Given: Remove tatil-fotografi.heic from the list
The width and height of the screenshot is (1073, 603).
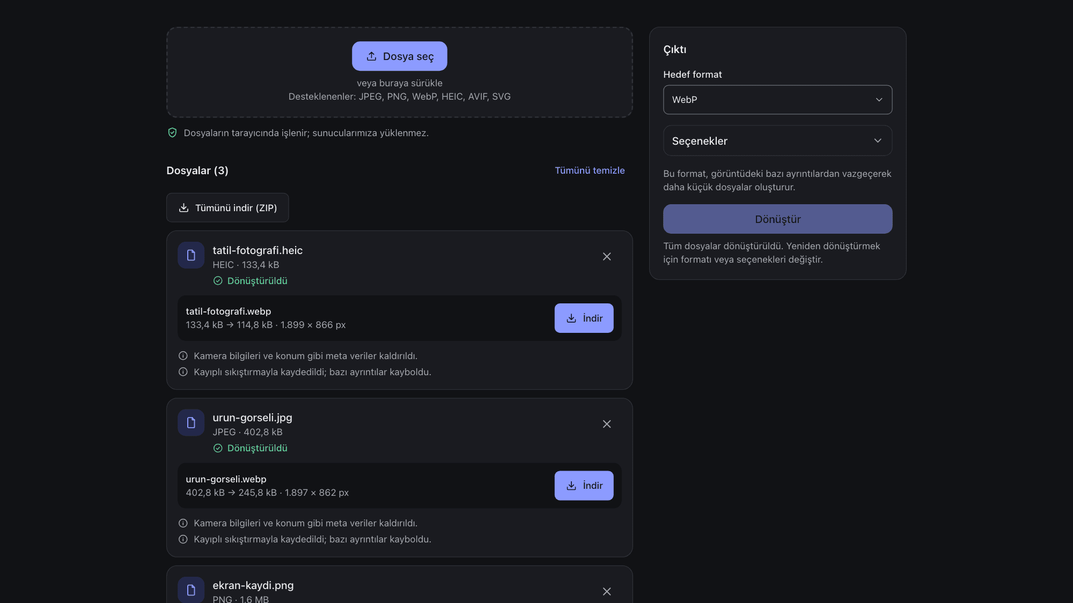Looking at the screenshot, I should click(x=607, y=257).
